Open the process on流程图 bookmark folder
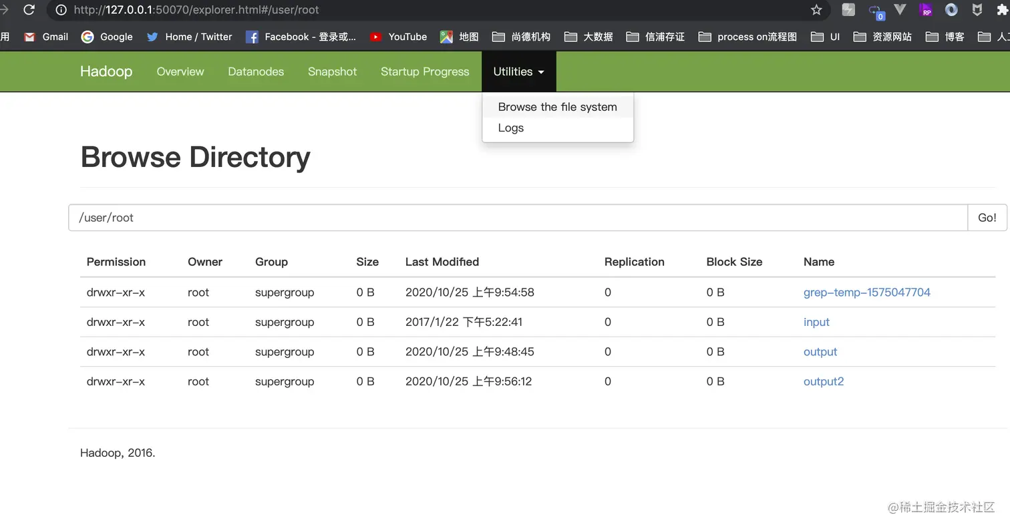The height and width of the screenshot is (529, 1010). [x=747, y=37]
